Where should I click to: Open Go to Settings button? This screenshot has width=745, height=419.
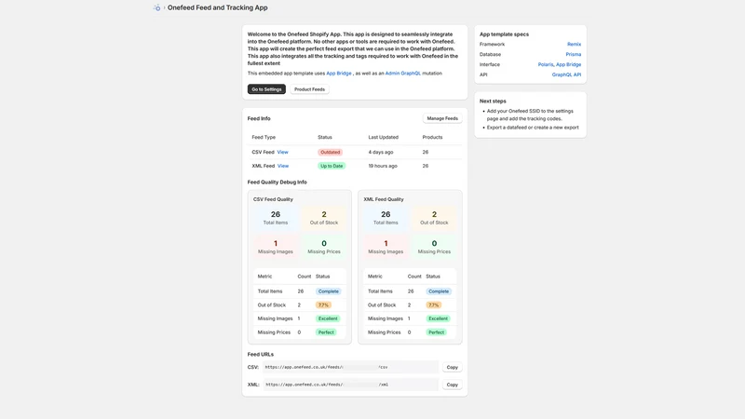[x=266, y=89]
